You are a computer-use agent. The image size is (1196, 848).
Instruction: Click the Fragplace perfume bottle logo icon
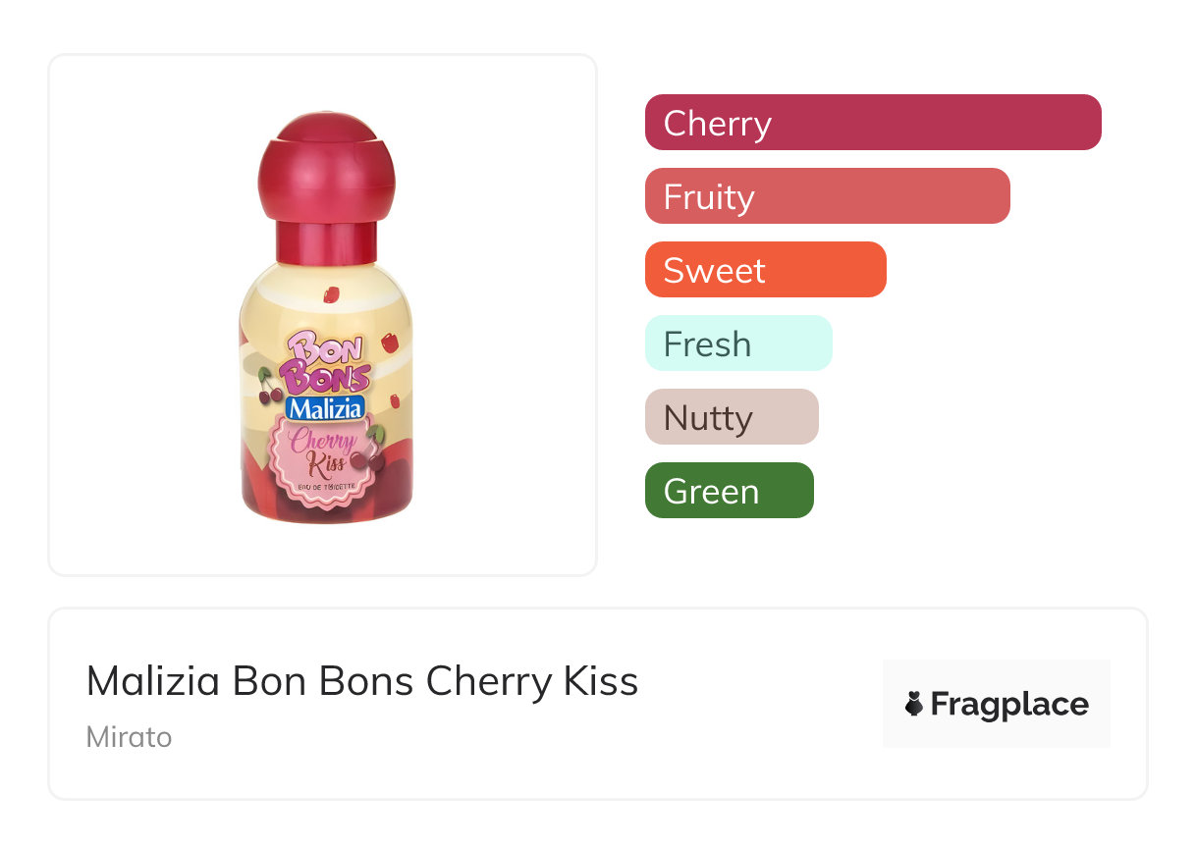(x=914, y=705)
